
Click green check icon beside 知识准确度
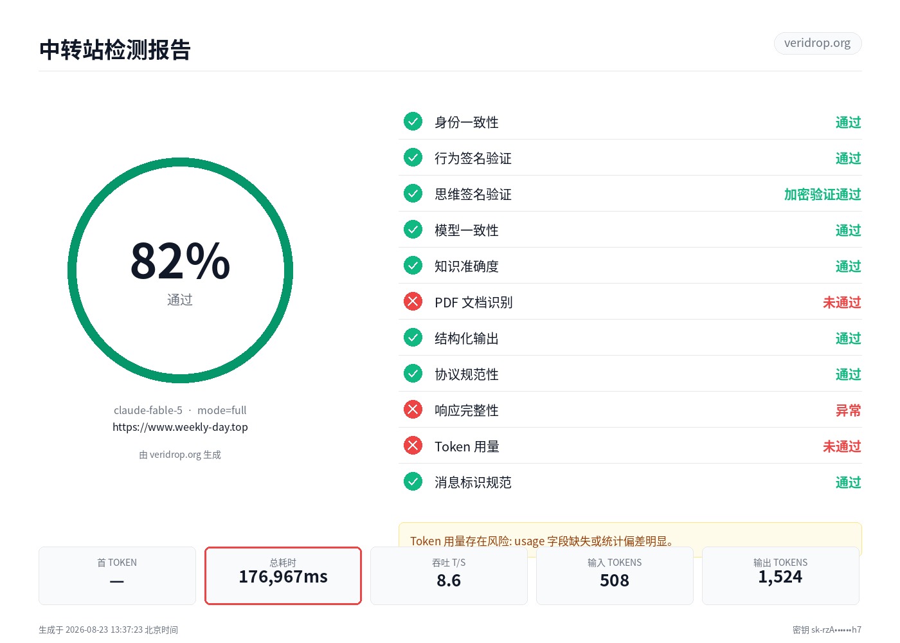coord(413,266)
